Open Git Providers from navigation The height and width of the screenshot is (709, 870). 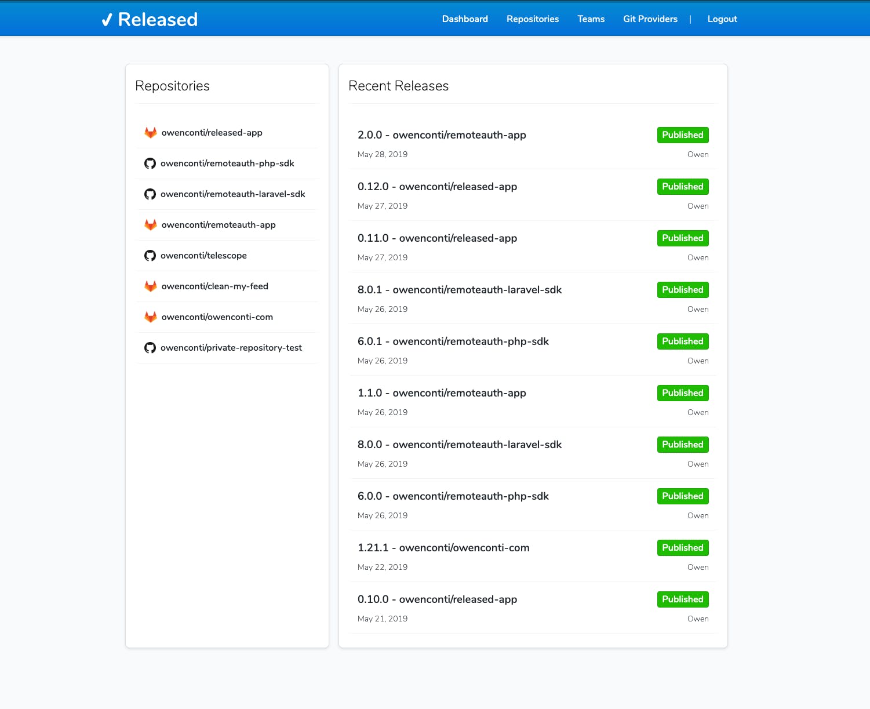click(650, 19)
